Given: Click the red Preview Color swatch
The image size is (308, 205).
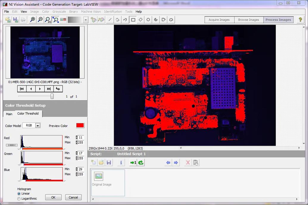Looking at the screenshot, I should coord(80,125).
